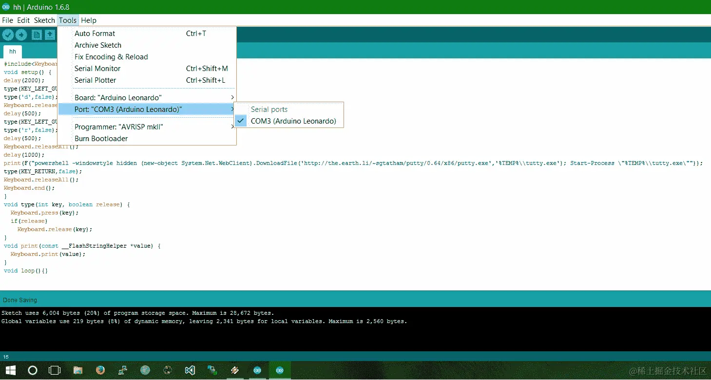Open the Serial Plotter
This screenshot has width=711, height=380.
[x=147, y=80]
